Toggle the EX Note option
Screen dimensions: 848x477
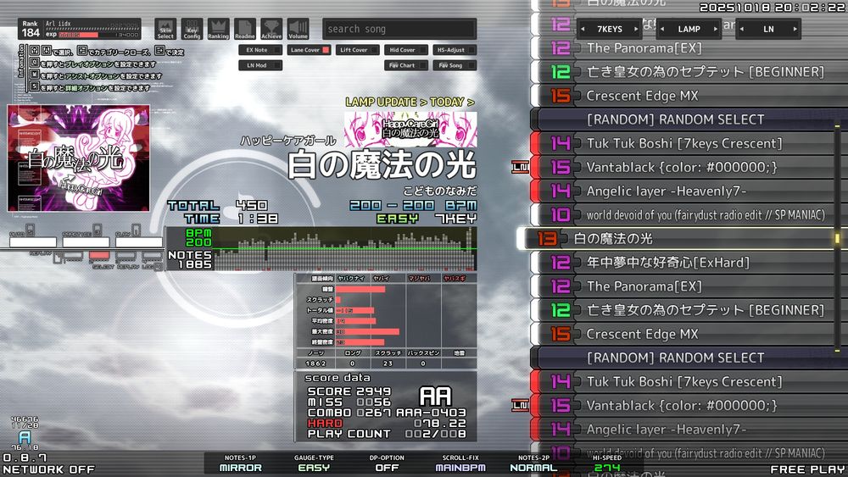(260, 50)
